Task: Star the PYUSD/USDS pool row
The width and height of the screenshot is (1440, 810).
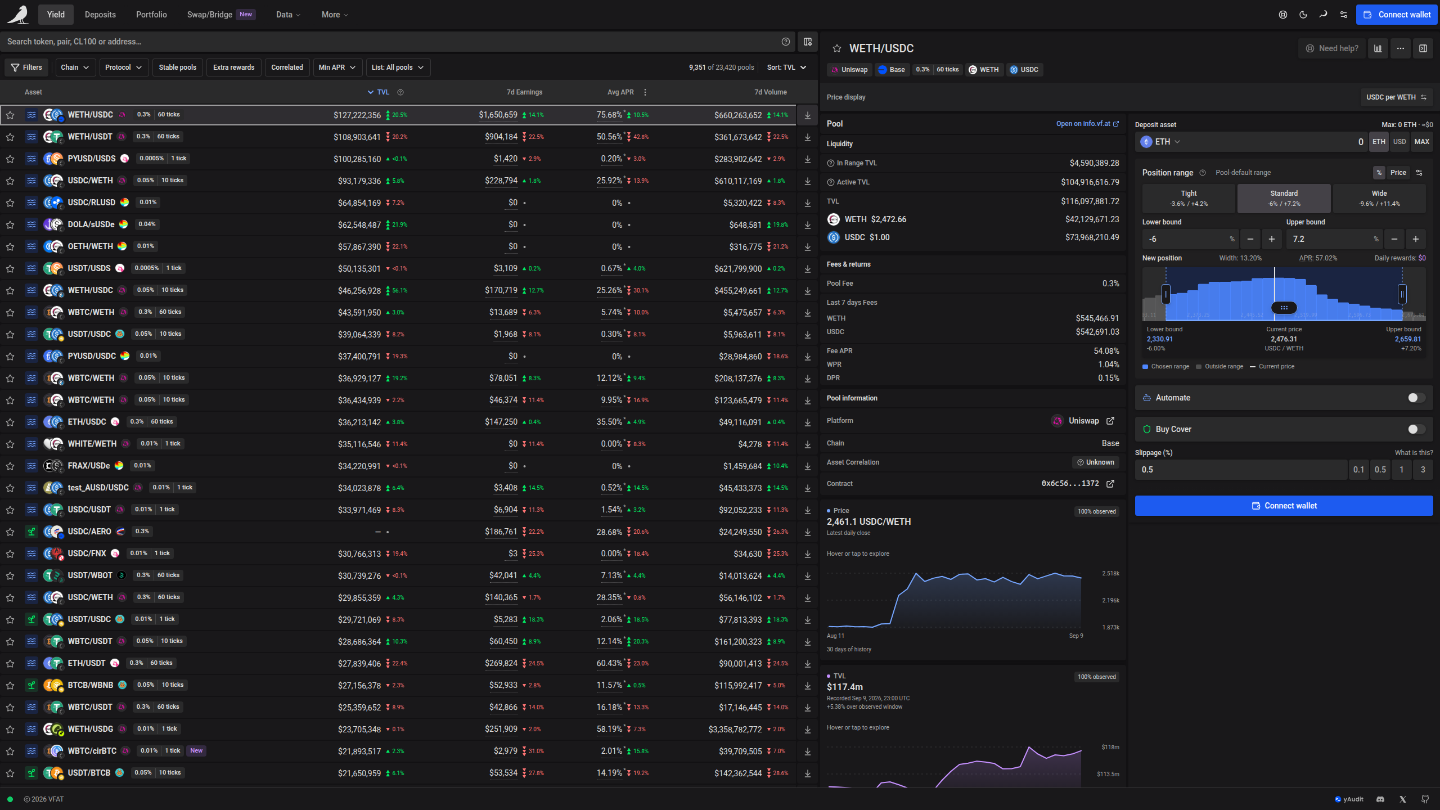Action: [10, 159]
